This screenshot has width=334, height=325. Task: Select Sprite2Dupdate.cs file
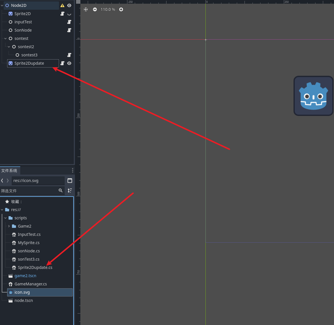pyautogui.click(x=35, y=267)
